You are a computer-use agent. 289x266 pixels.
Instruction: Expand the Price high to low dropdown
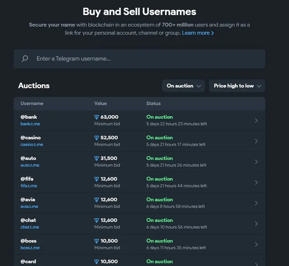pos(237,86)
